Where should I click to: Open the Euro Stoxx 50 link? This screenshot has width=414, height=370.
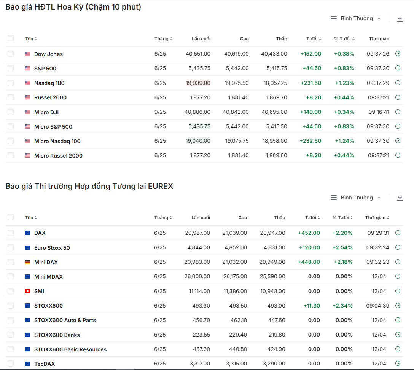pyautogui.click(x=52, y=248)
